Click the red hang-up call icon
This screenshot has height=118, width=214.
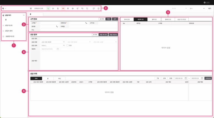63,9
